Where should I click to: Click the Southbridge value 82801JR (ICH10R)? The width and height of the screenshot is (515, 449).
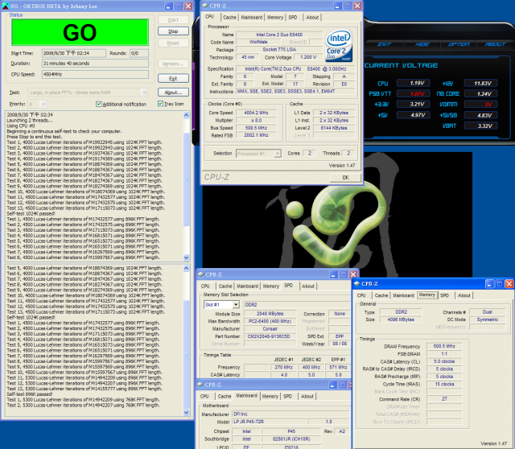tap(291, 439)
